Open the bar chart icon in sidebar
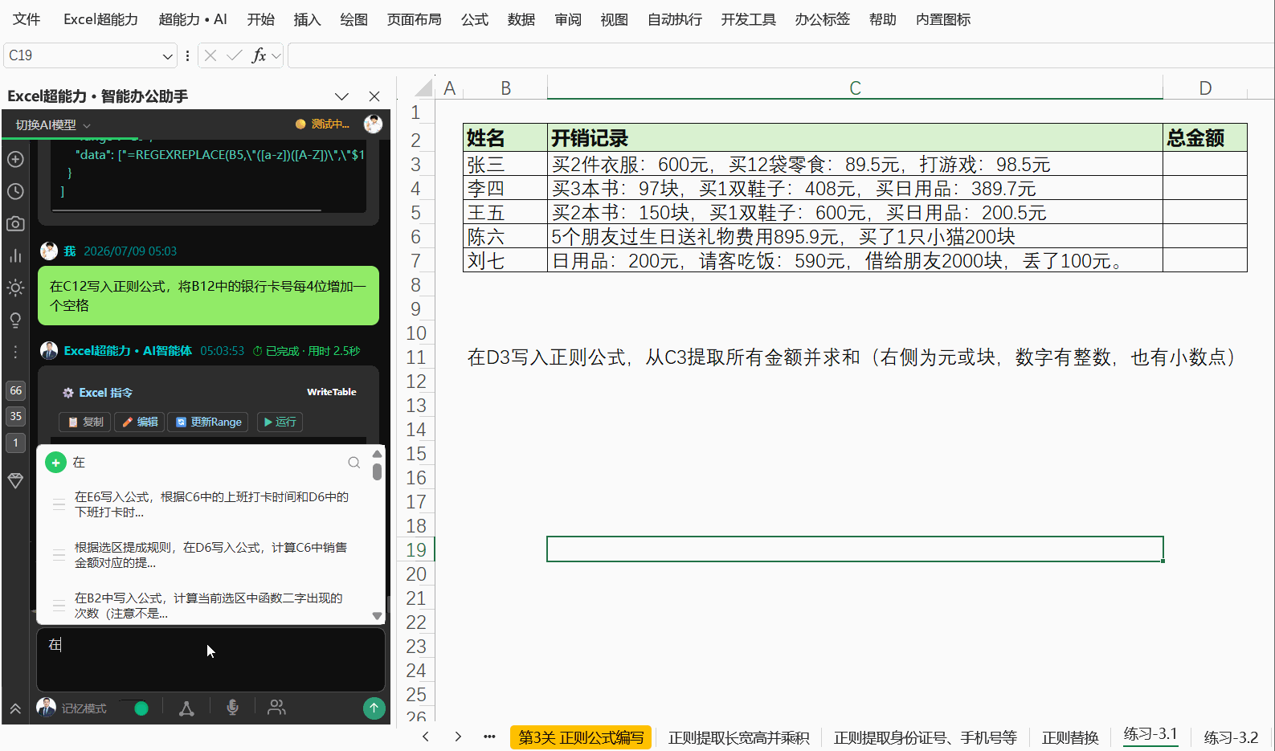The height and width of the screenshot is (751, 1275). coord(15,255)
